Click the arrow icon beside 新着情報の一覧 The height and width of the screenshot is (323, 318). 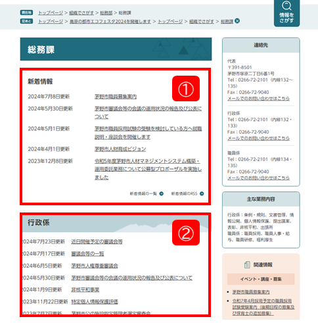click(x=162, y=193)
